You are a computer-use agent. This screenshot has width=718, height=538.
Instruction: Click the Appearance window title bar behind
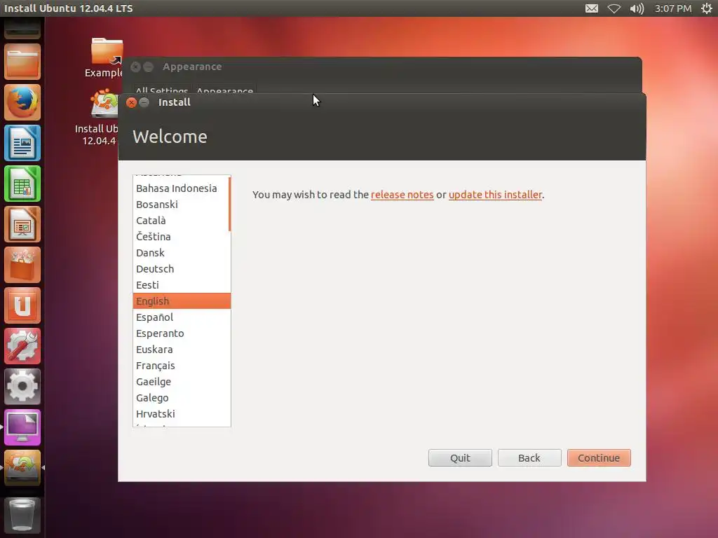click(x=382, y=67)
